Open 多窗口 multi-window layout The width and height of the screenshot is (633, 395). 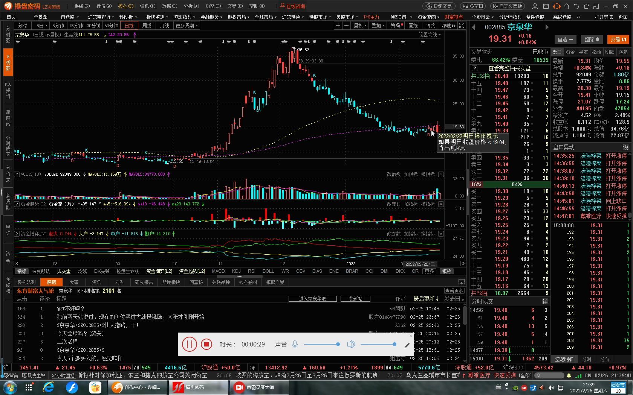click(472, 6)
